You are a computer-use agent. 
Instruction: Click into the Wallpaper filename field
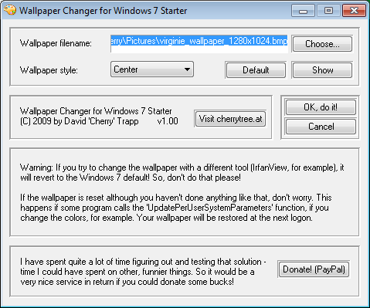tap(199, 44)
